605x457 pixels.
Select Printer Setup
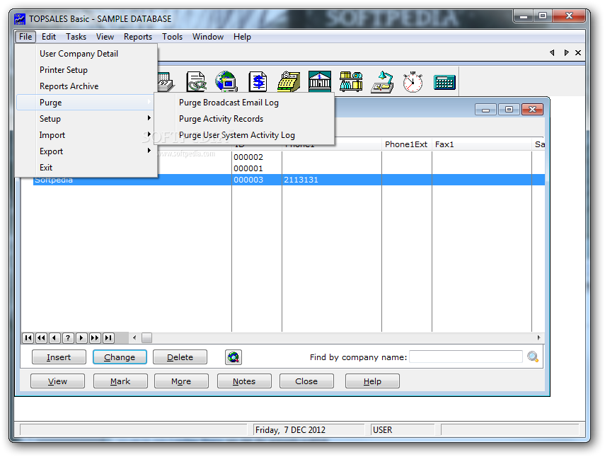86,70
